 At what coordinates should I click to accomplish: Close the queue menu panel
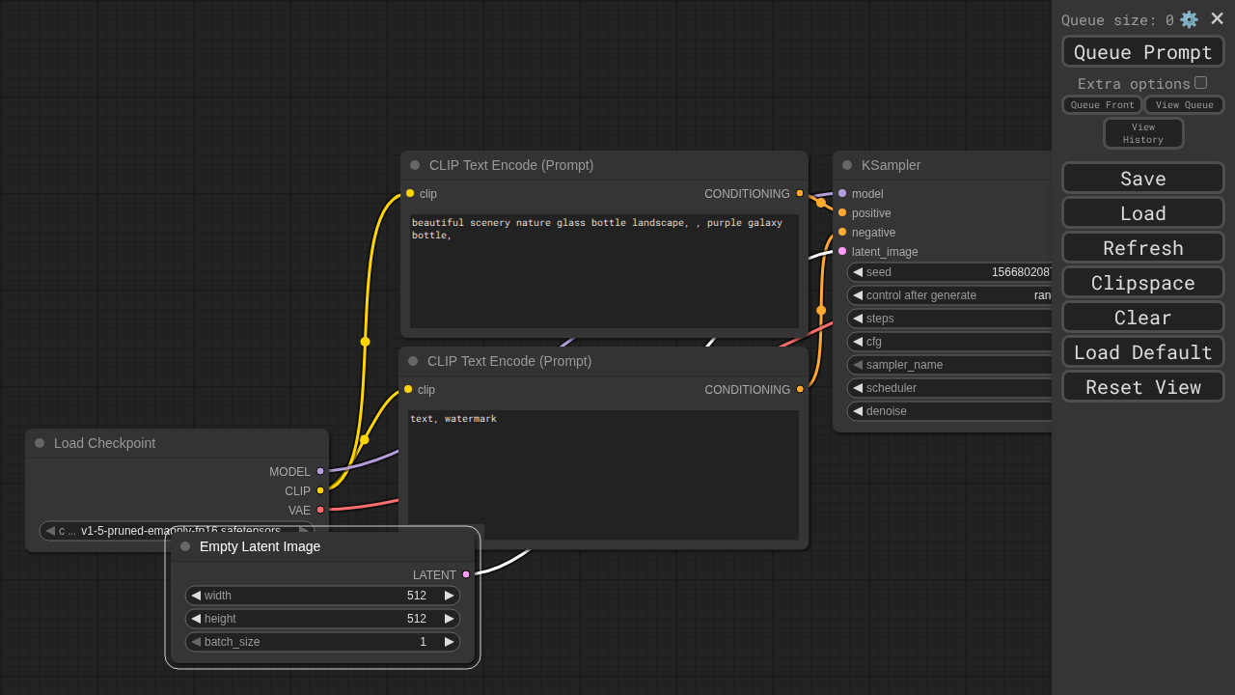(1218, 18)
